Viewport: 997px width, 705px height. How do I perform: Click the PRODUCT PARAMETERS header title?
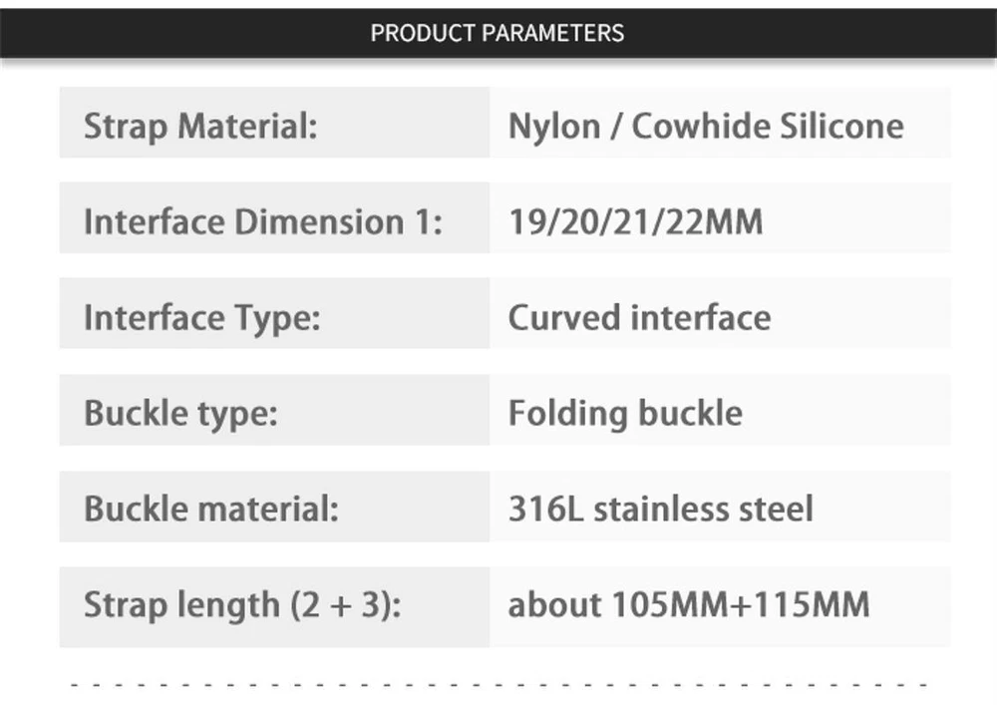click(497, 32)
